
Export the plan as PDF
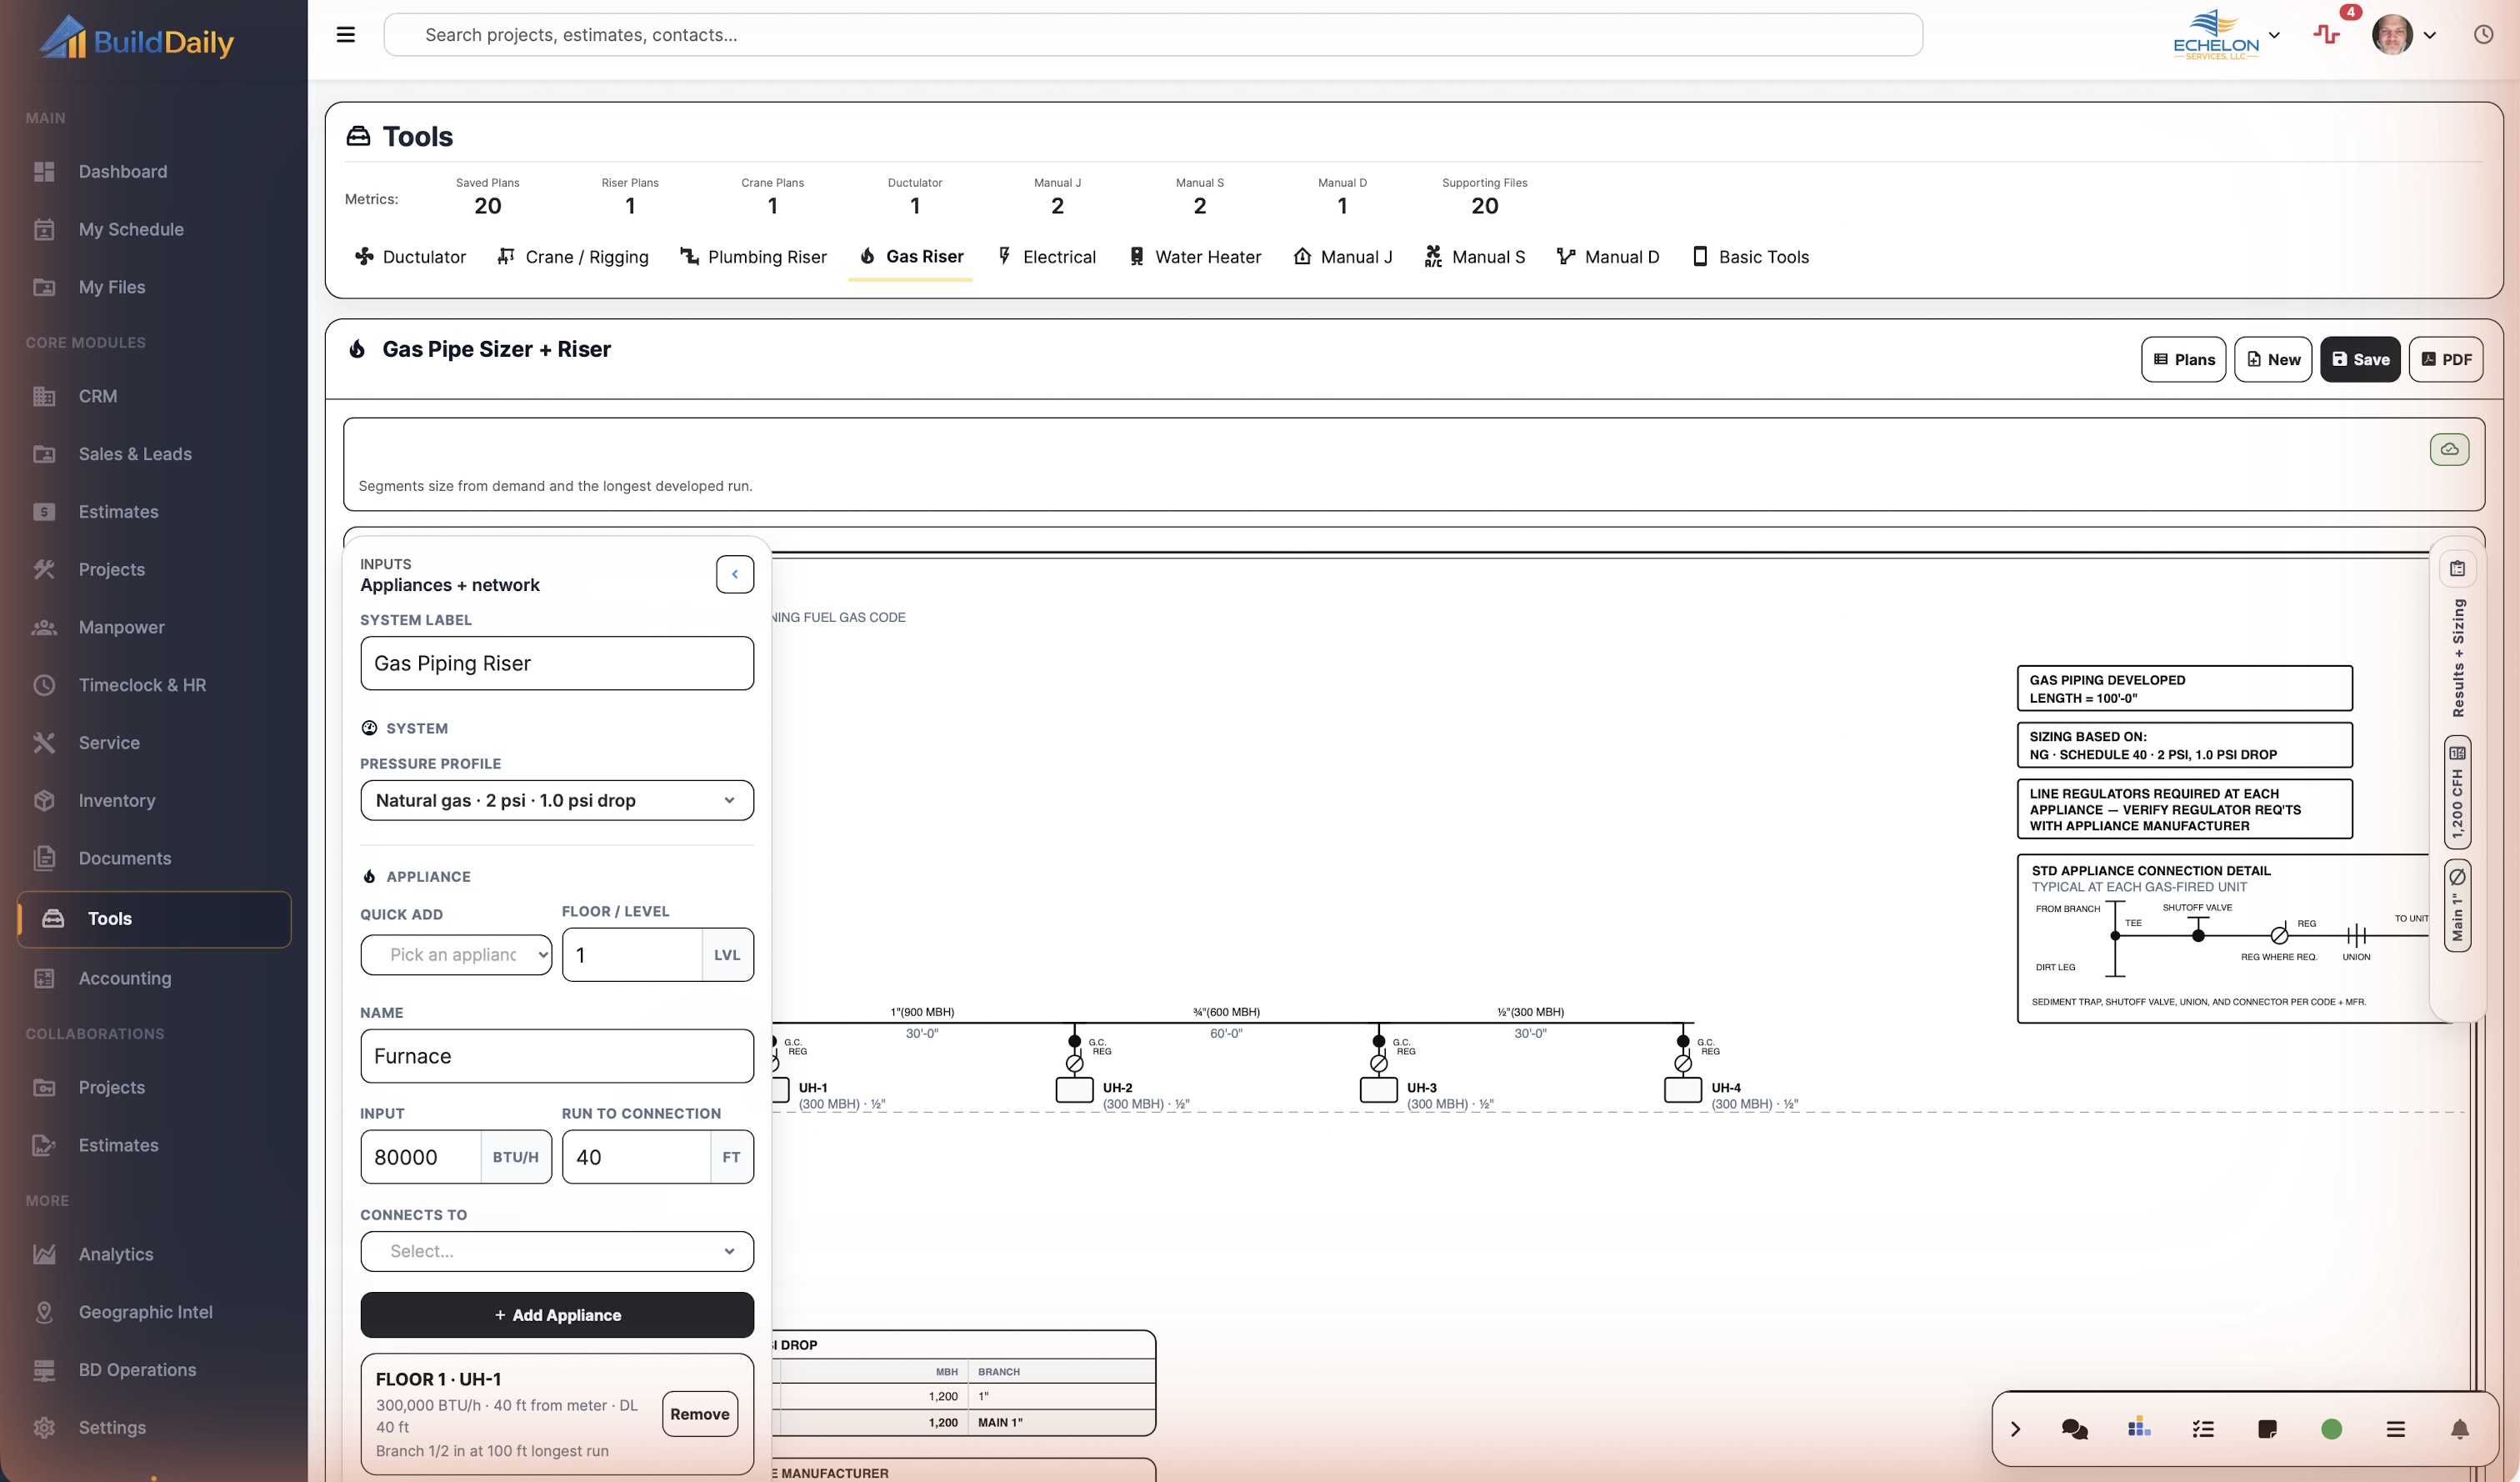pyautogui.click(x=2446, y=360)
